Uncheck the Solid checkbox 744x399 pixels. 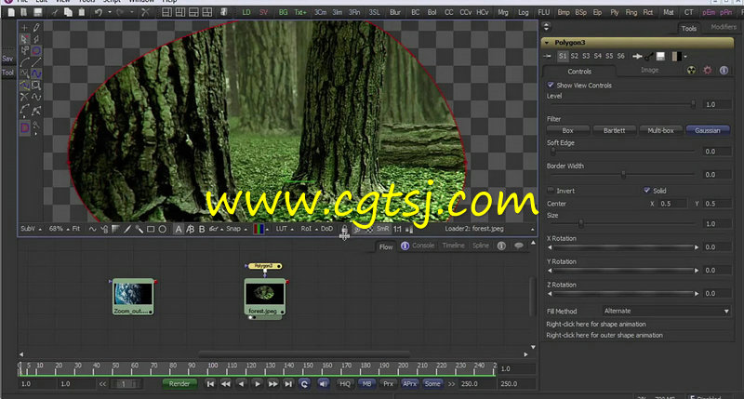(x=646, y=191)
